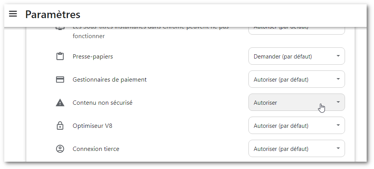Click the Paramètres page title
Viewport: 374px width, 169px height.
pyautogui.click(x=53, y=15)
